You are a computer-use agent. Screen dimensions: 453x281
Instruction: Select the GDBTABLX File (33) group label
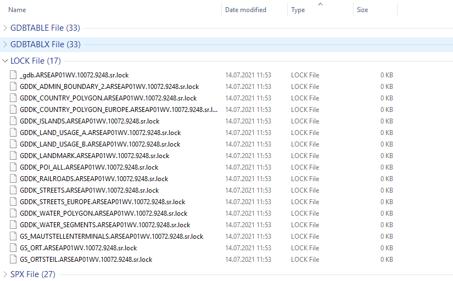[46, 44]
